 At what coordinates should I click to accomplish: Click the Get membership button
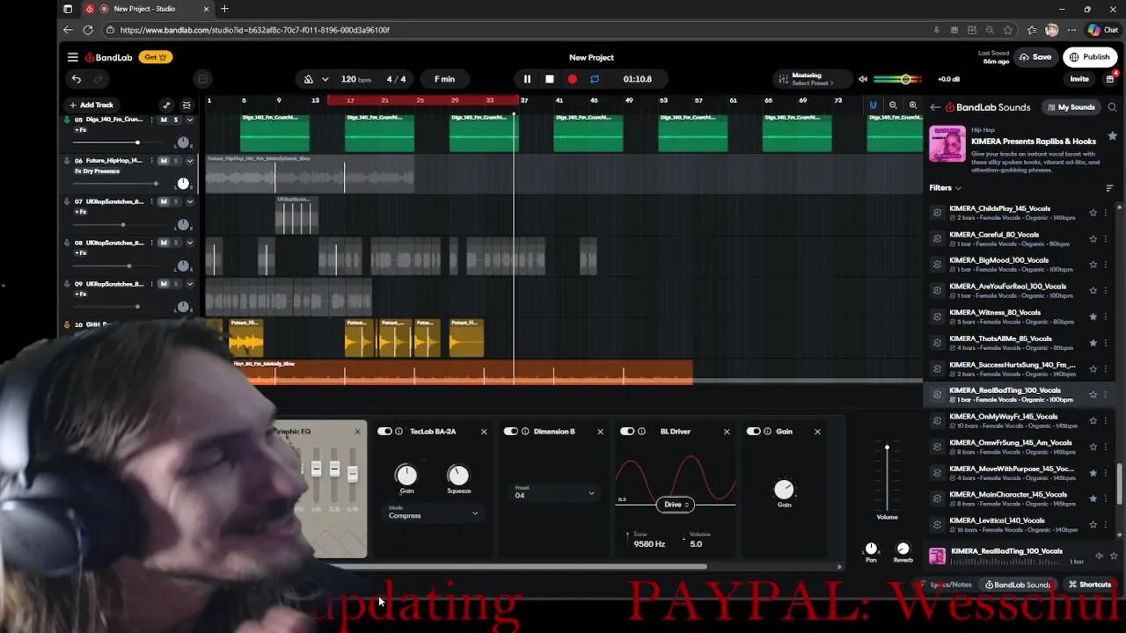pos(155,57)
